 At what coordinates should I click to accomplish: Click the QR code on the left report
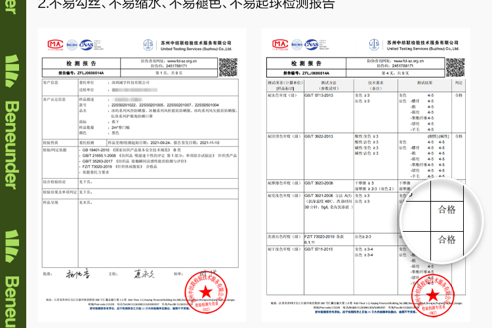228,67
